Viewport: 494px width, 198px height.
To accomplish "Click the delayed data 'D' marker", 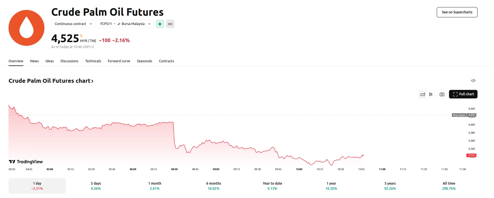I will pos(81,36).
